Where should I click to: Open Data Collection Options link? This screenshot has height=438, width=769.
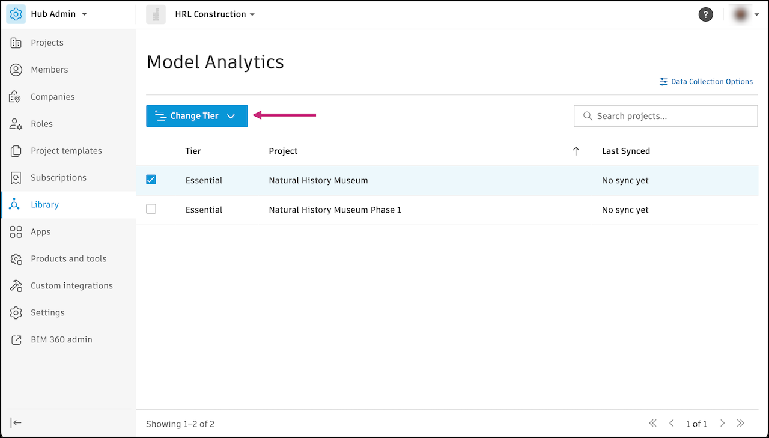[x=706, y=82]
